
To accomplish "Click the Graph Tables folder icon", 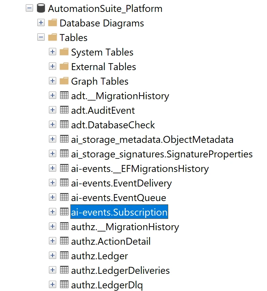I will tap(64, 81).
